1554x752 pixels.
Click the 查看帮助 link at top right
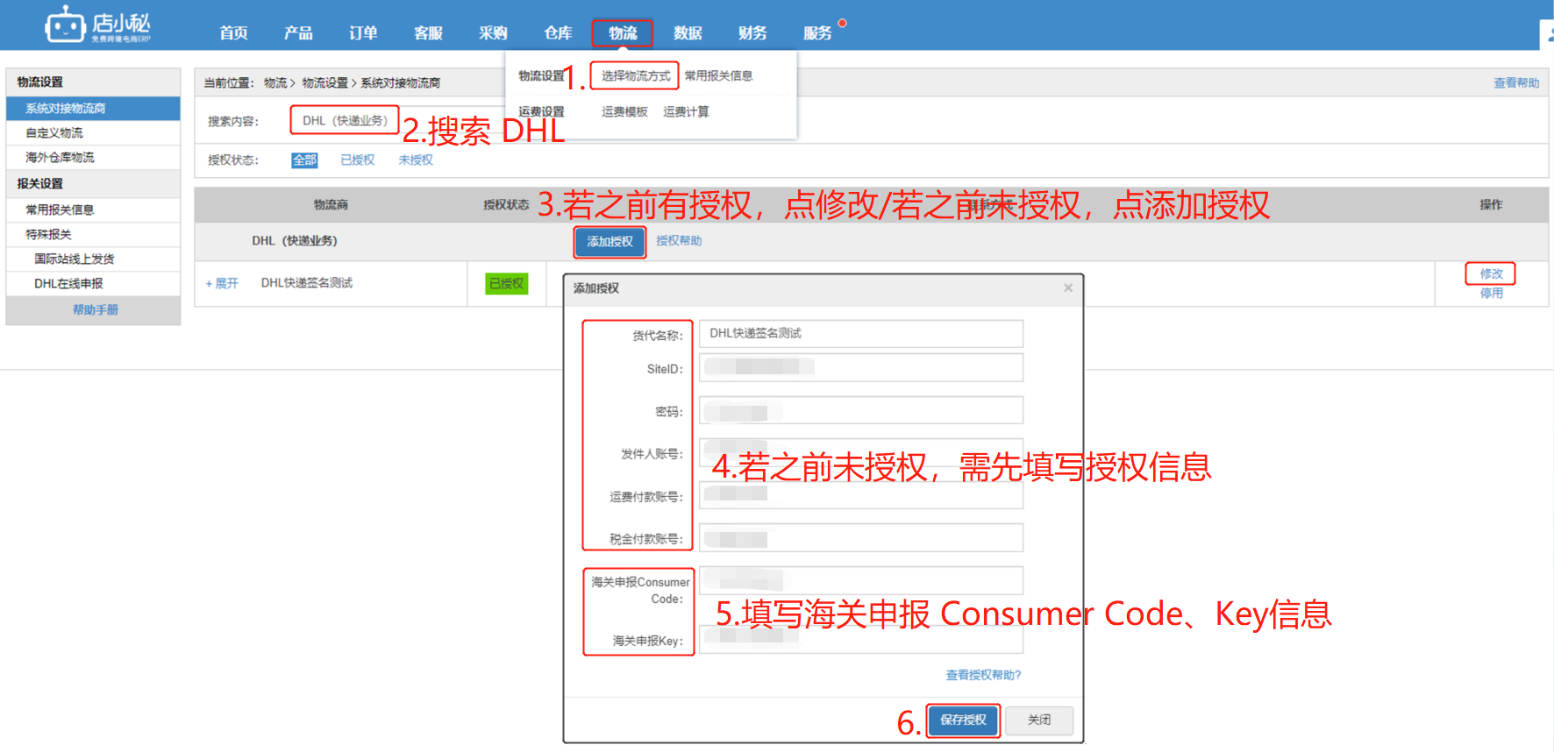tap(1516, 82)
